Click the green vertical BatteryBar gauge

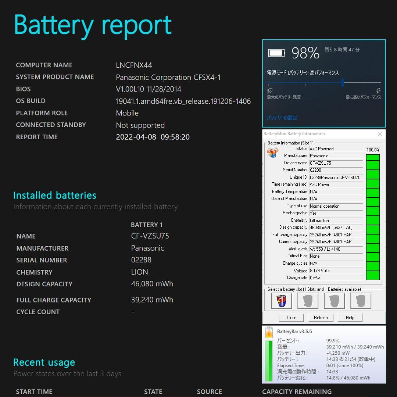coord(269,360)
